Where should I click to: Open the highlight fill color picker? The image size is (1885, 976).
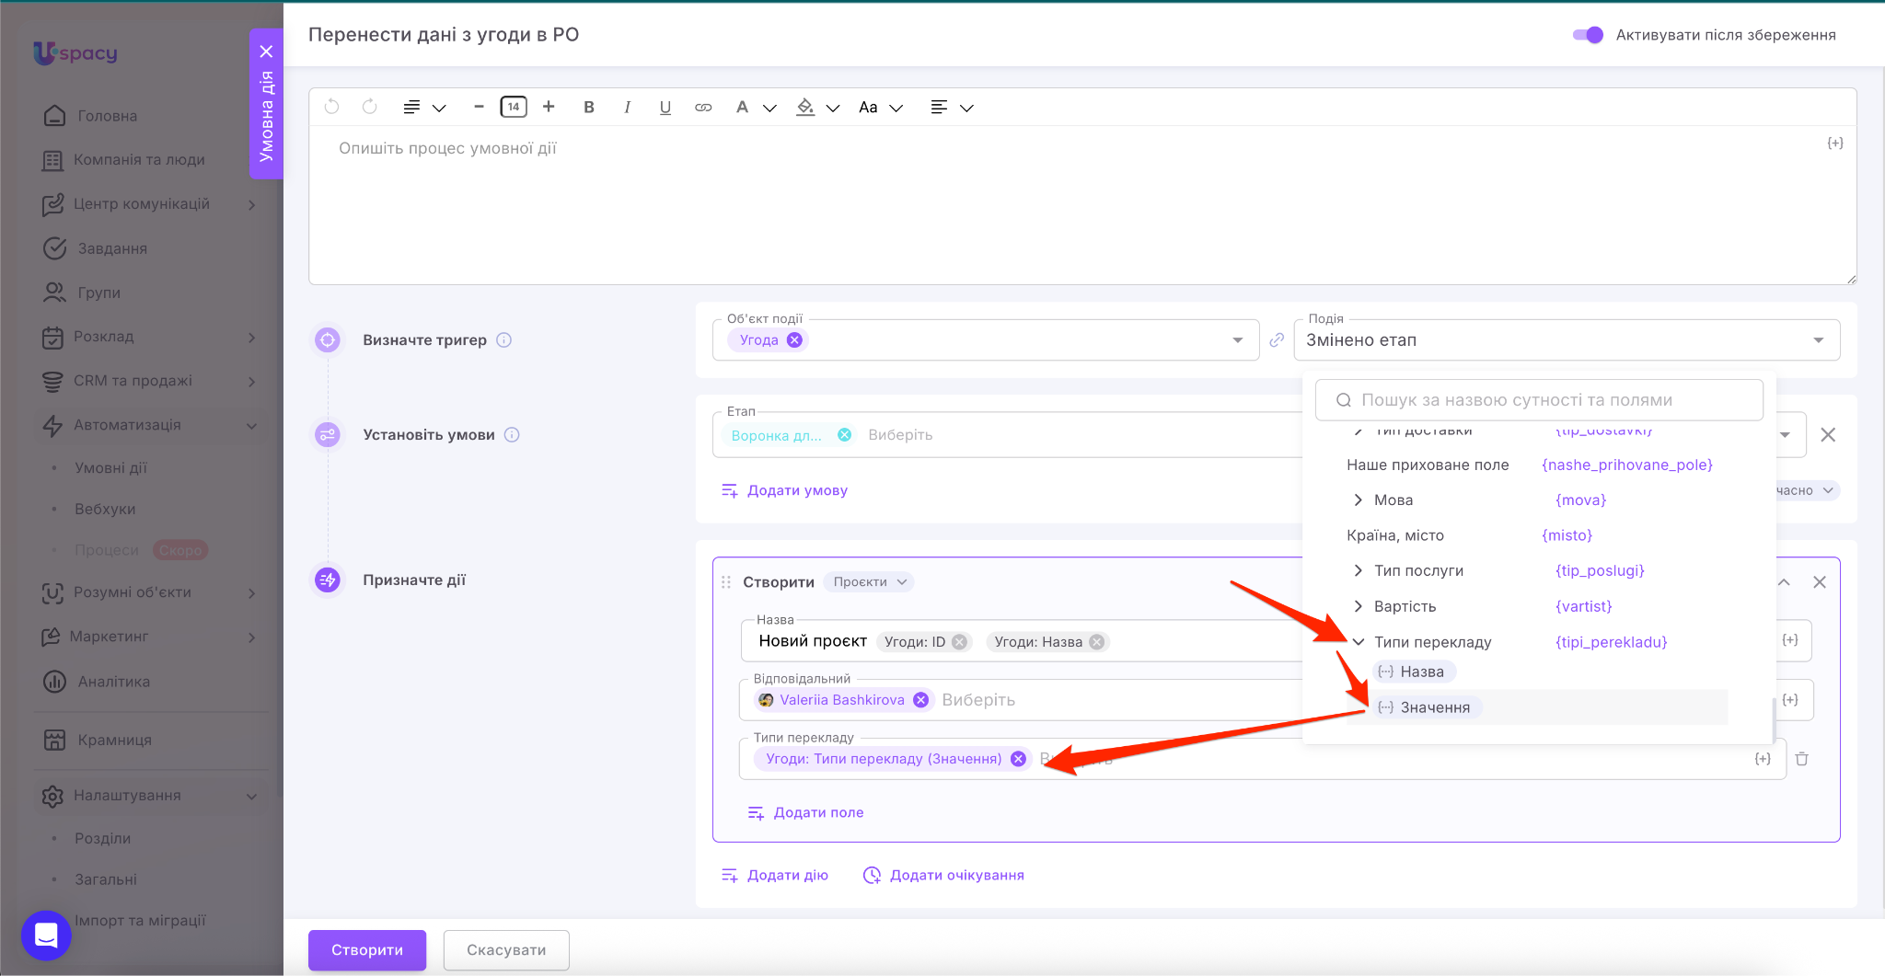(805, 108)
